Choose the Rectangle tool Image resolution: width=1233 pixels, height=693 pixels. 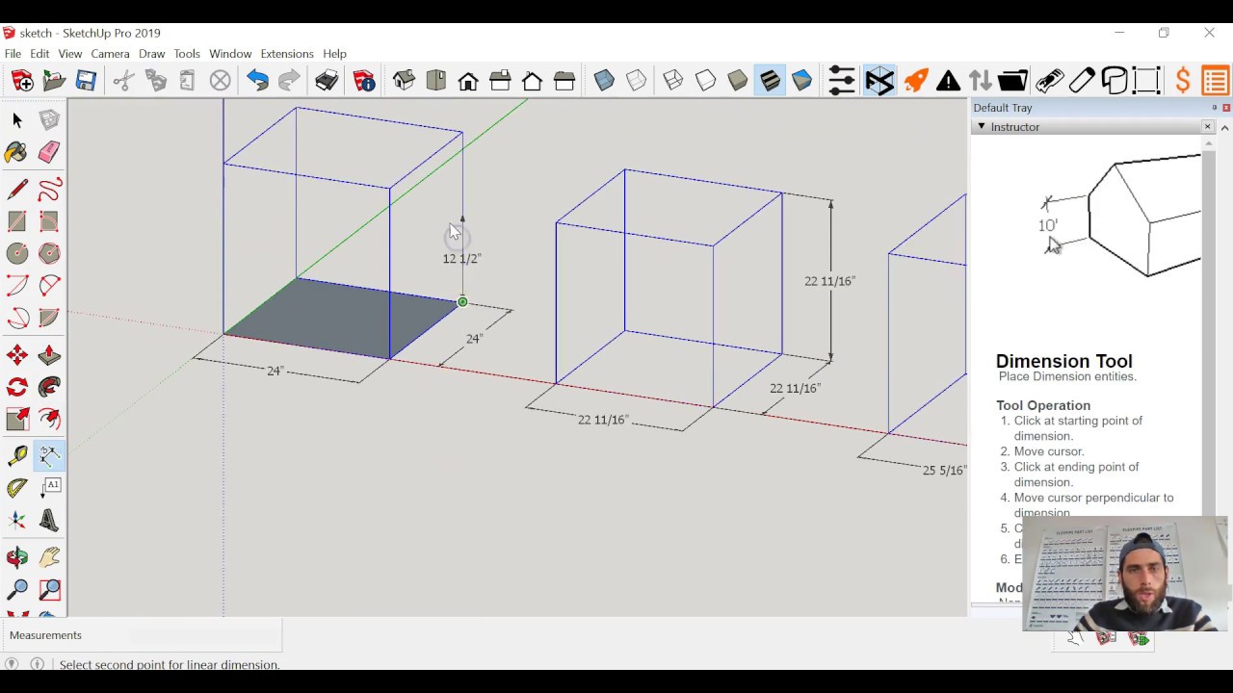tap(16, 221)
